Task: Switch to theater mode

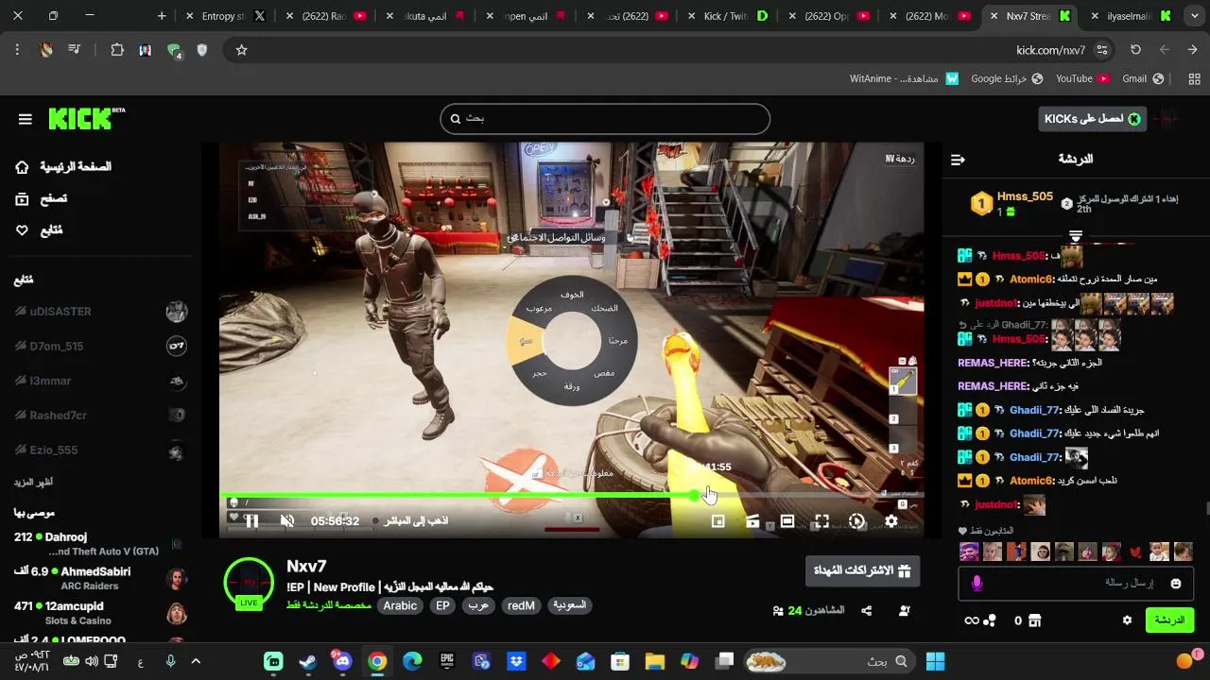Action: (786, 521)
